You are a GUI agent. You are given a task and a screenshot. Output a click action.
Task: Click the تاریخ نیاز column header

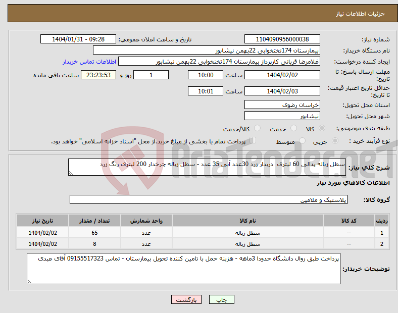pos(42,221)
